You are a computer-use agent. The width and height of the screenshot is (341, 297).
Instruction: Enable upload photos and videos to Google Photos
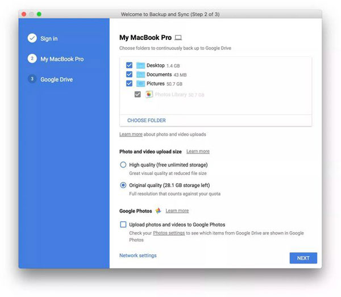123,225
